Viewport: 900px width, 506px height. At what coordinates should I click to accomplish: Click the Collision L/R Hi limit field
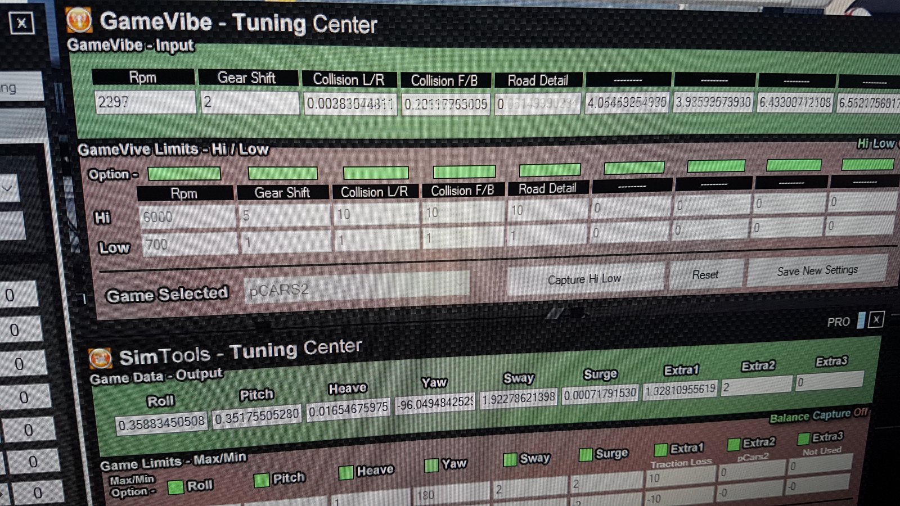click(376, 214)
